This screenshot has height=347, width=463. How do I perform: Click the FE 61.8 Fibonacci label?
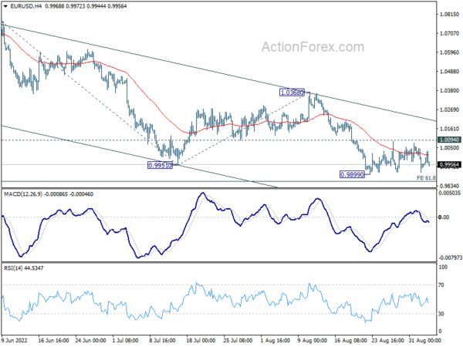point(426,178)
